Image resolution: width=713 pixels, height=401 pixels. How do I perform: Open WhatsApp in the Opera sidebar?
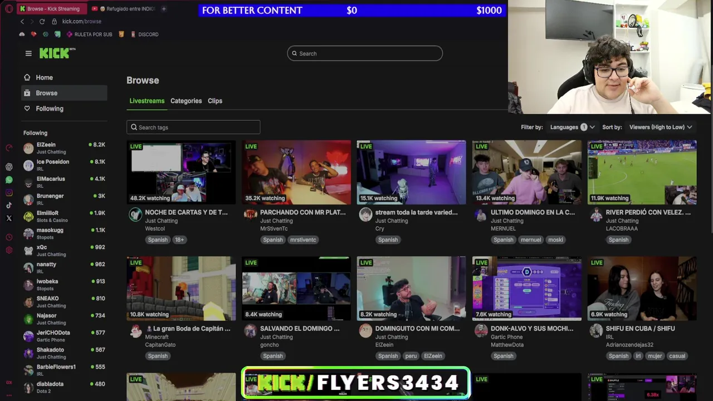coord(9,180)
